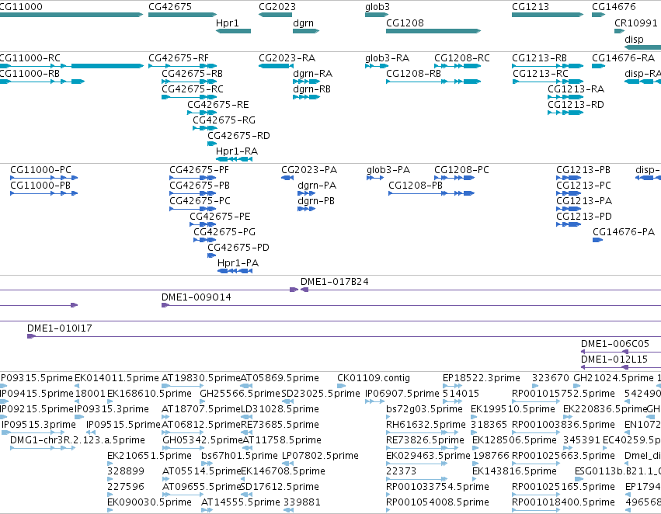Click the CK01109.contig EST label
661x514 pixels.
pos(374,378)
